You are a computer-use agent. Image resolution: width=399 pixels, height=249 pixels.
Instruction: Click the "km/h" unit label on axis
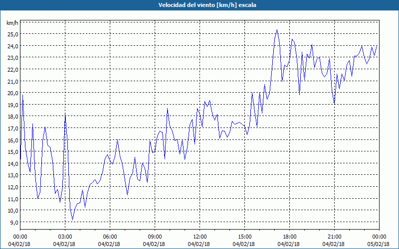click(12, 23)
